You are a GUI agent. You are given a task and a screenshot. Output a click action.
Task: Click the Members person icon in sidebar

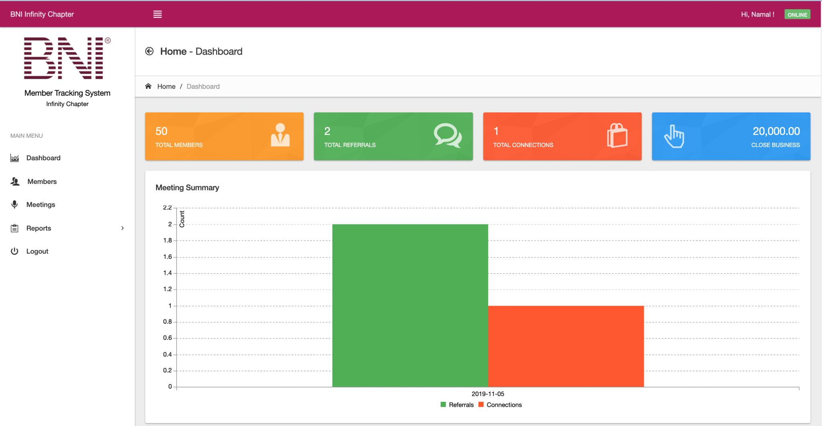15,181
